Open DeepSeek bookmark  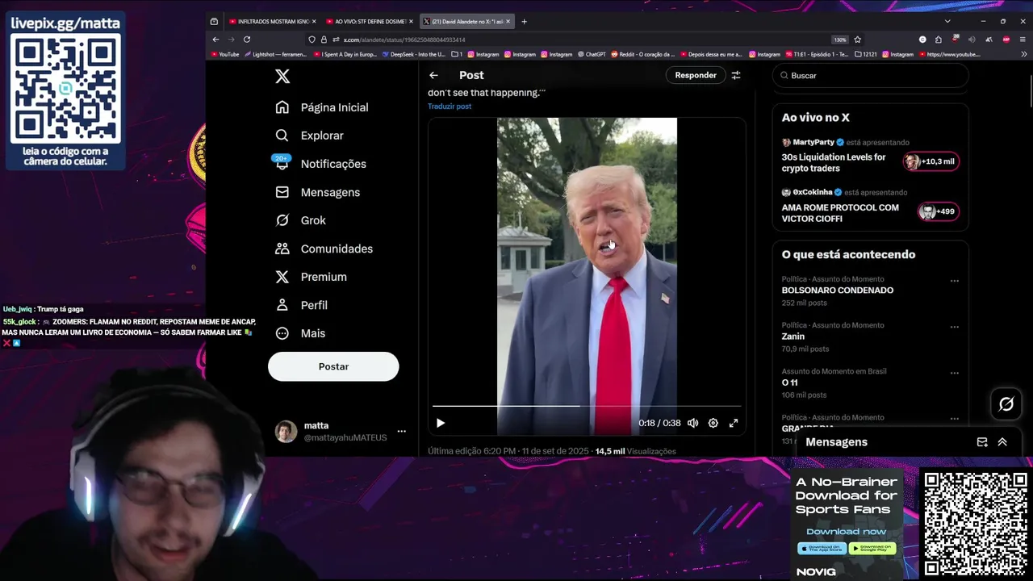tap(414, 54)
